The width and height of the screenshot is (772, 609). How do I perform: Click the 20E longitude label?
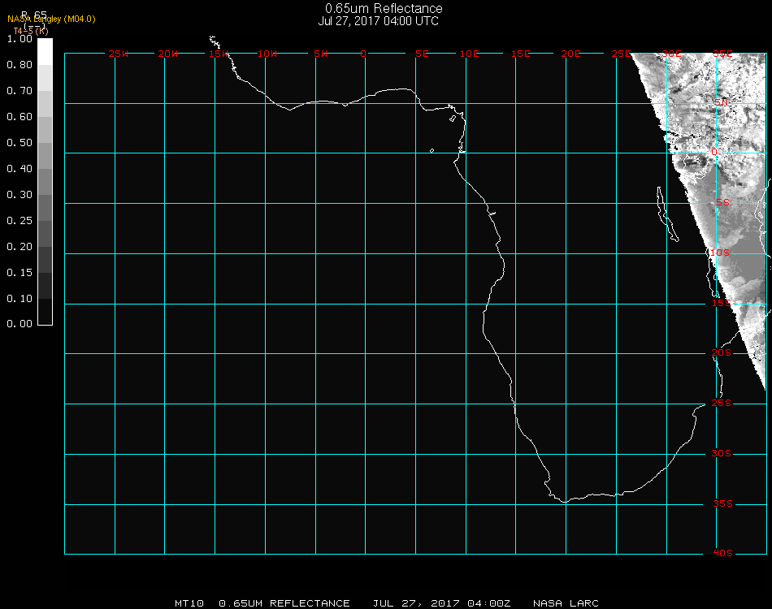571,54
